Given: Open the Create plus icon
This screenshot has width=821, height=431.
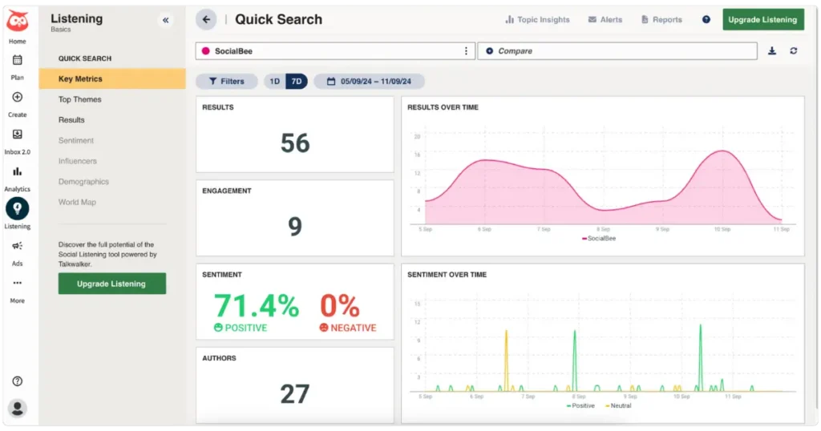Looking at the screenshot, I should pyautogui.click(x=18, y=97).
